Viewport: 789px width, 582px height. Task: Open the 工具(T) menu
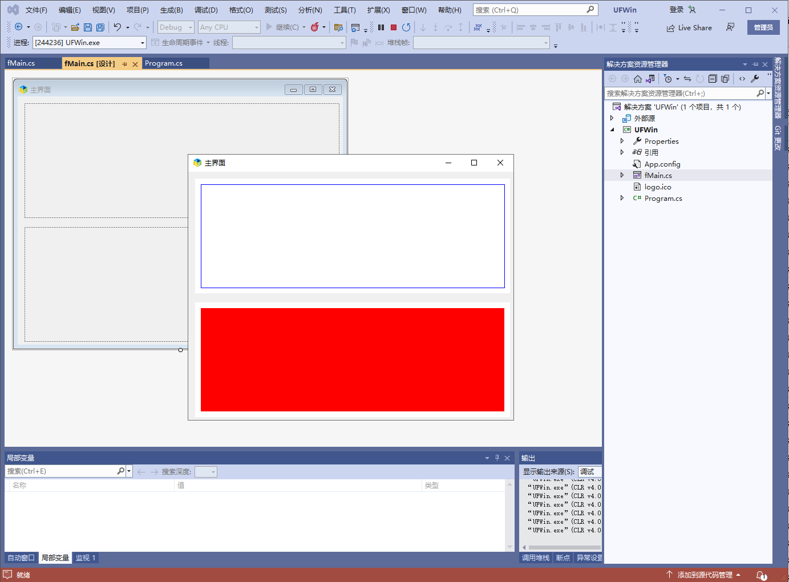[x=345, y=10]
